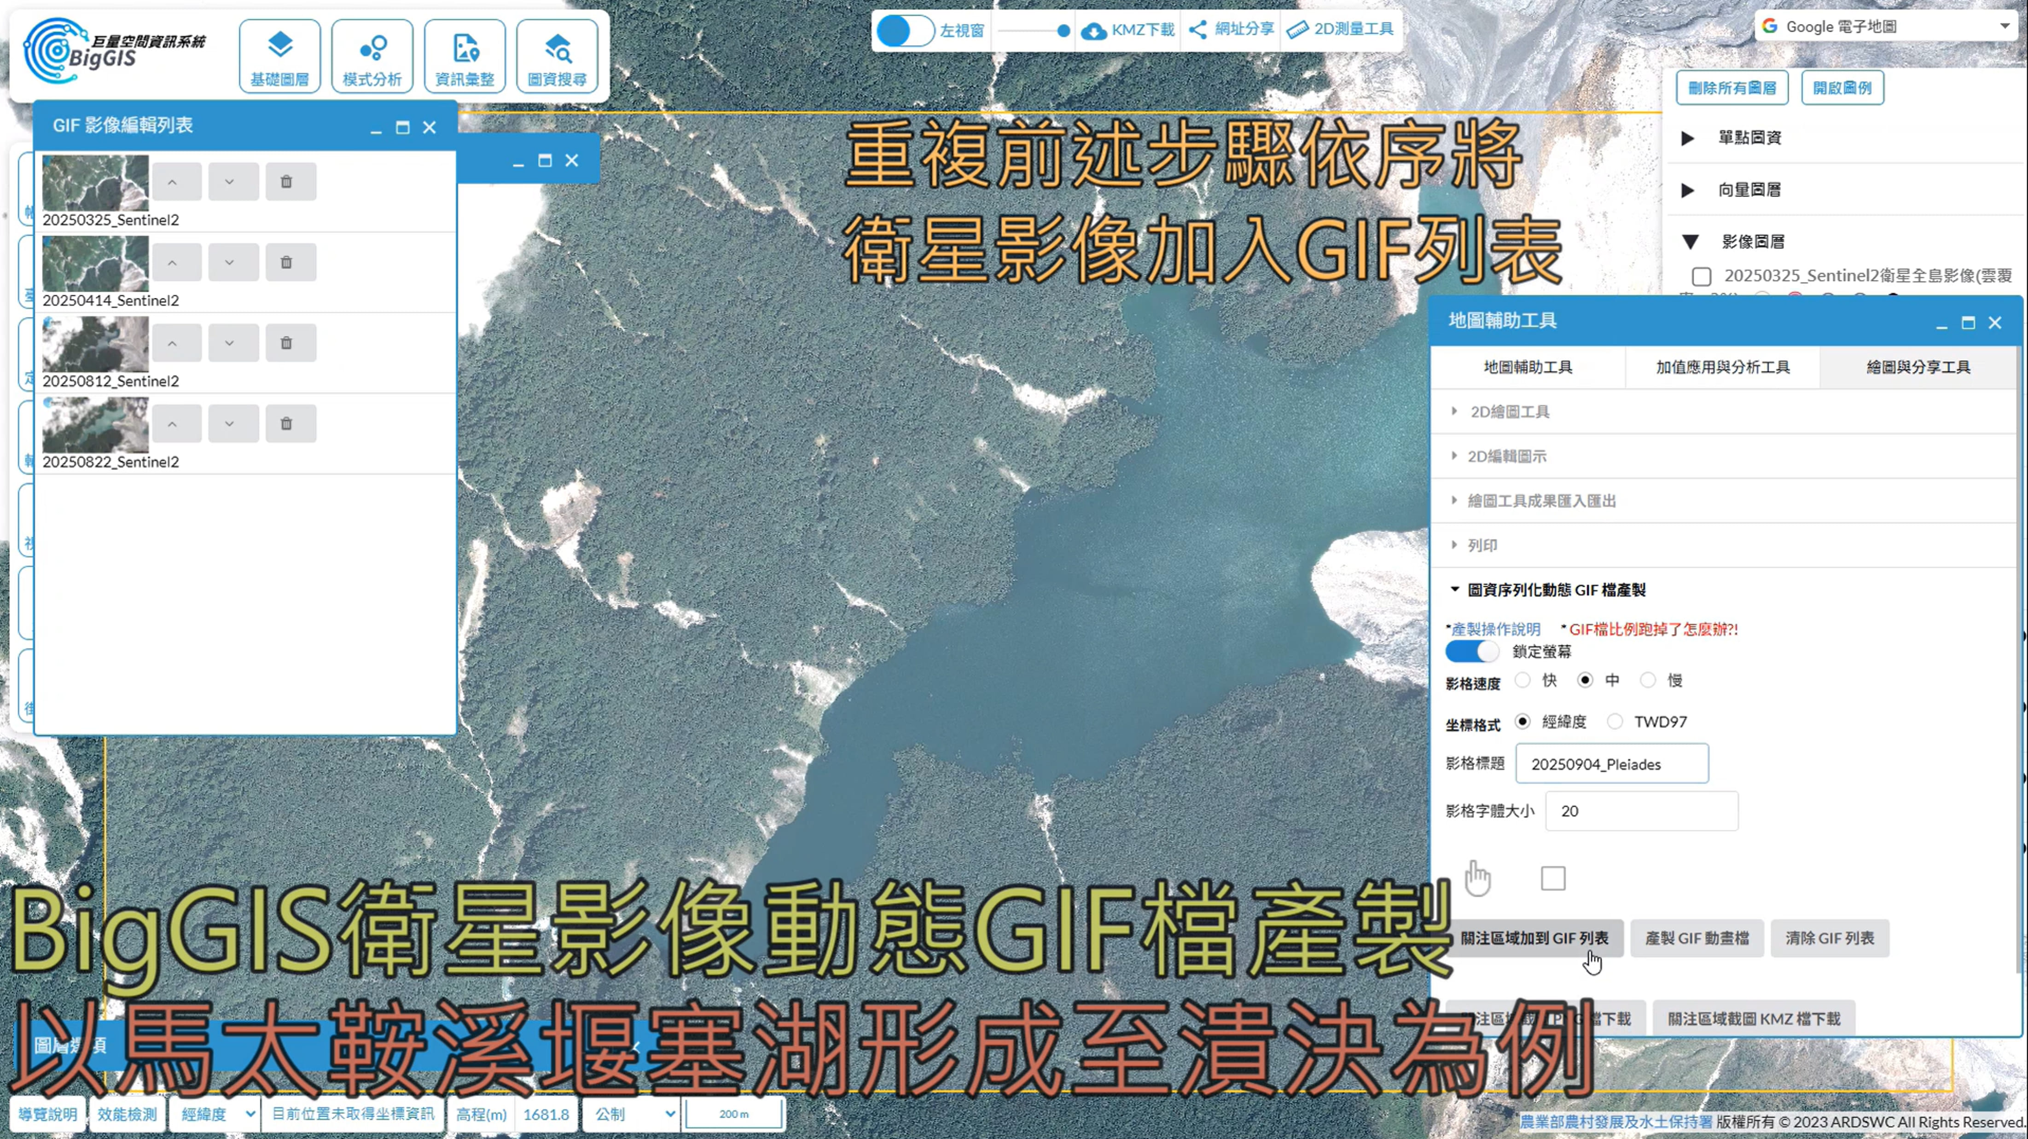Expand the 單點圖資 layer group
This screenshot has width=2028, height=1139.
pos(1687,139)
